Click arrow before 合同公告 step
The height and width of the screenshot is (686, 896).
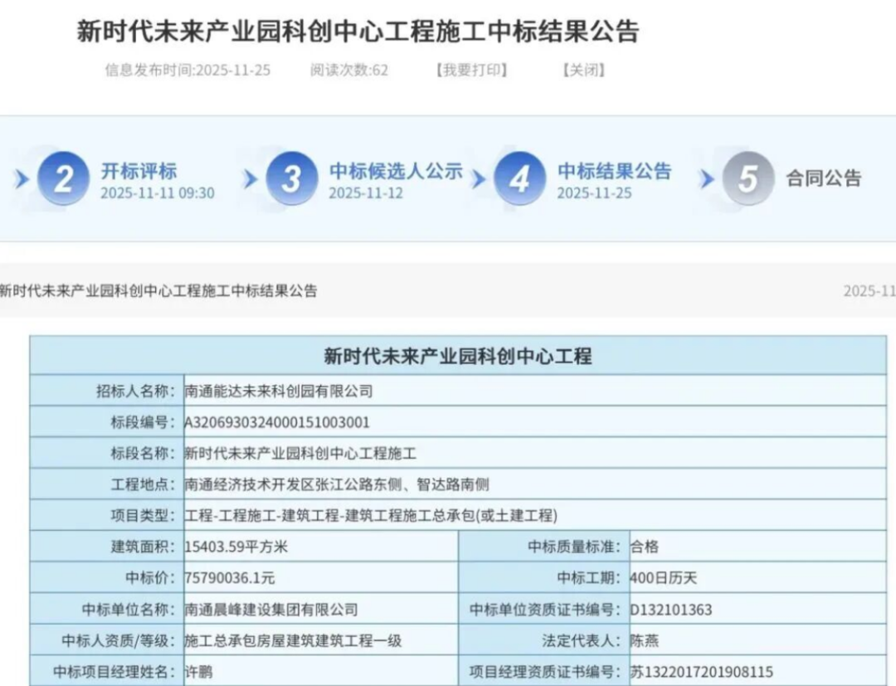click(707, 178)
